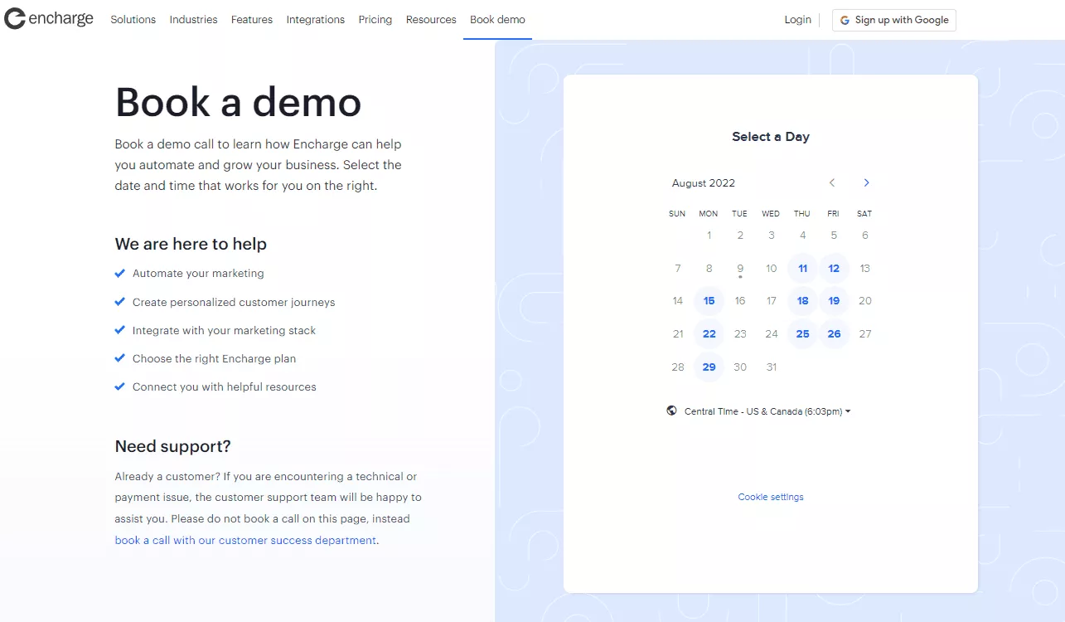Click 'We are here to help' heading

[x=191, y=244]
